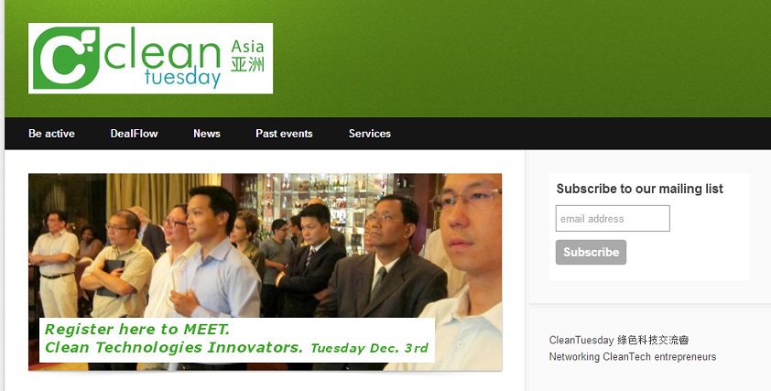
Task: Click the green C leaf logo icon
Action: [66, 58]
